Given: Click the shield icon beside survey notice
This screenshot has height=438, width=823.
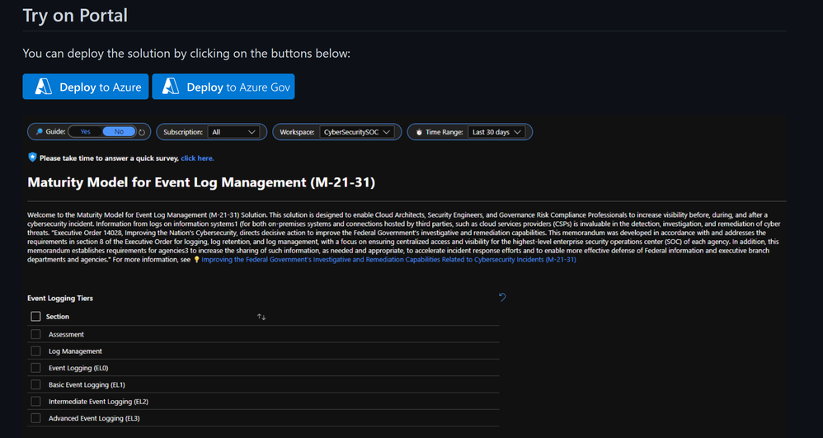Looking at the screenshot, I should [32, 157].
